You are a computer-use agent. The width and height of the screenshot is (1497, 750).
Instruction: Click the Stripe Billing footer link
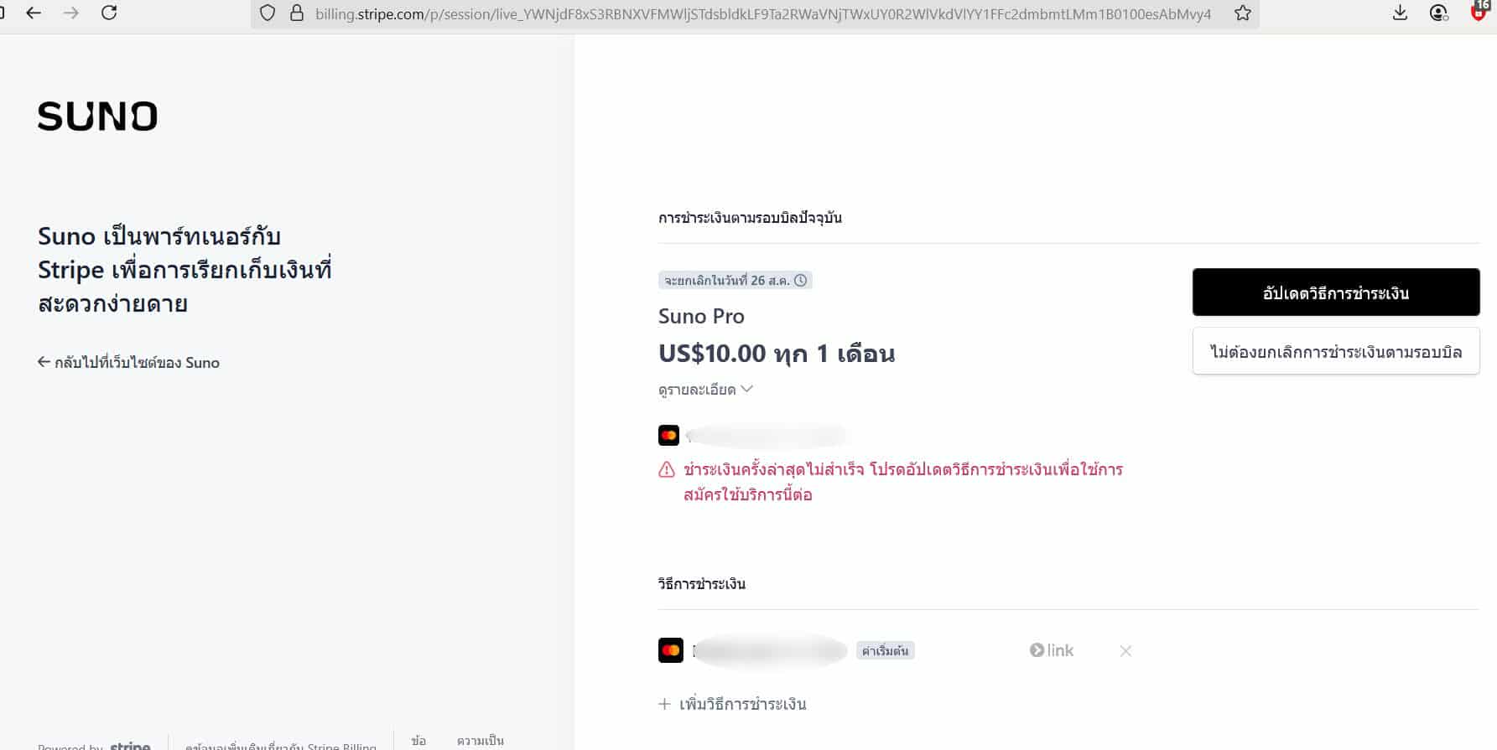click(x=280, y=744)
